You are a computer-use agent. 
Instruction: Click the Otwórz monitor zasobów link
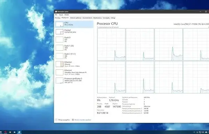pyautogui.click(x=82, y=120)
